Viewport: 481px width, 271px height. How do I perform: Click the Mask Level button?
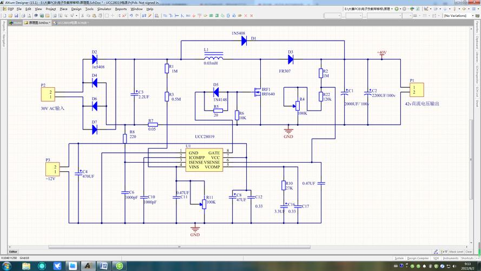click(456, 251)
